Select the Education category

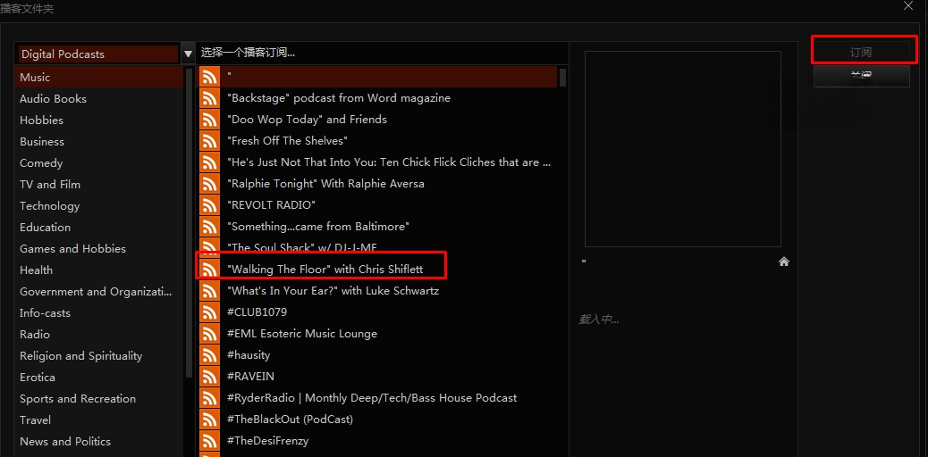click(x=99, y=227)
